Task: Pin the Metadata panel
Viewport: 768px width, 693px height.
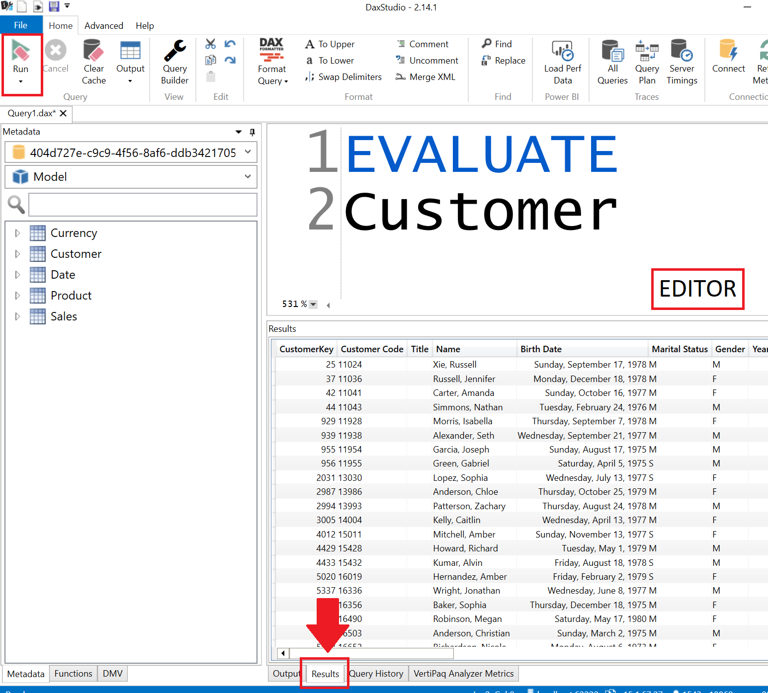Action: (252, 132)
